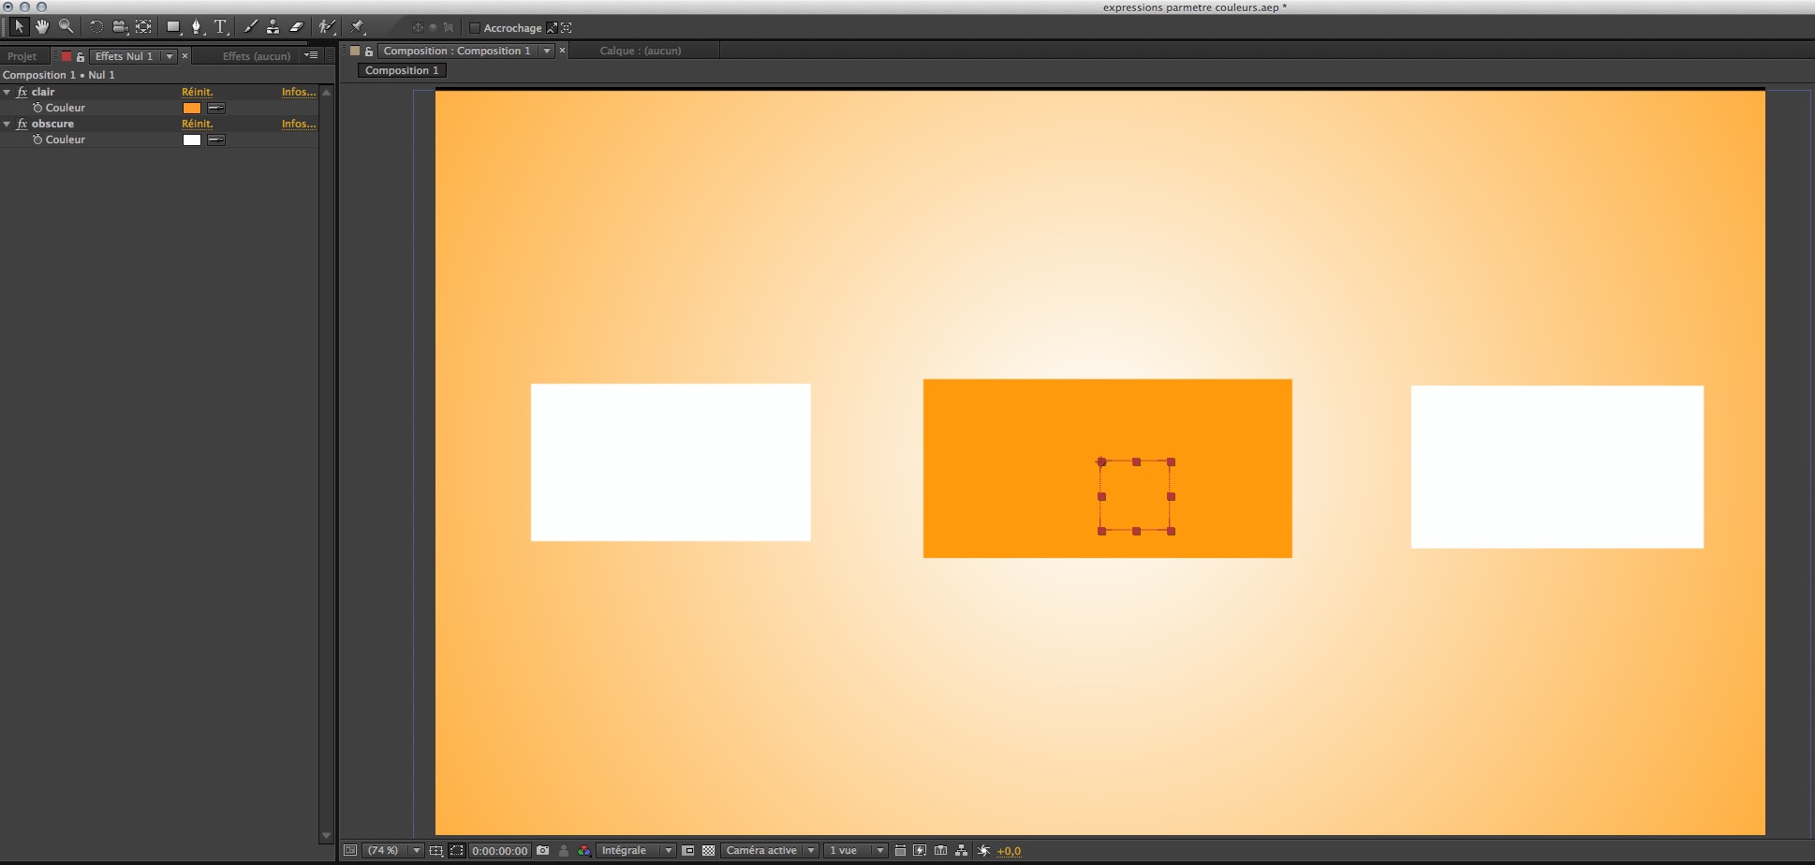Switch to the Calque (aucun) tab
Viewport: 1815px width, 865px height.
point(641,51)
